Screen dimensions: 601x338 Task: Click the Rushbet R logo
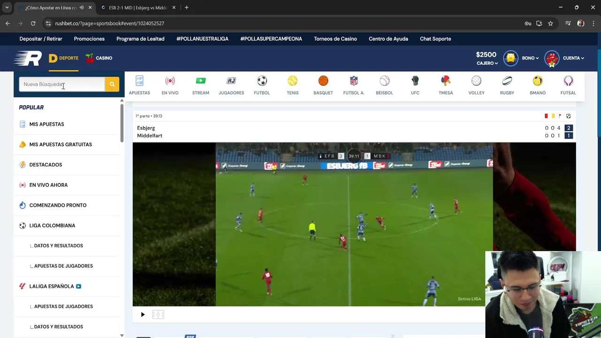[x=28, y=58]
